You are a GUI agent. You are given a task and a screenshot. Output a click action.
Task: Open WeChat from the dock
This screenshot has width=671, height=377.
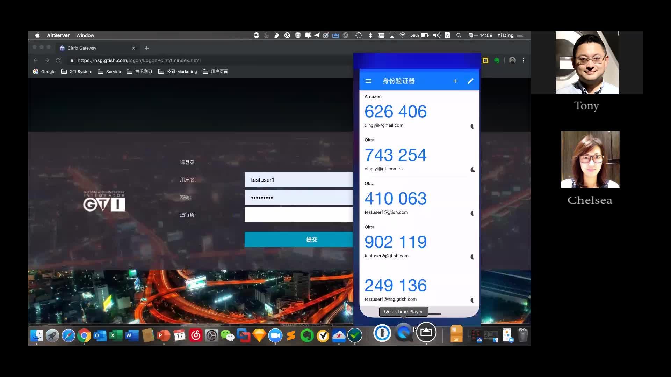[x=228, y=336]
